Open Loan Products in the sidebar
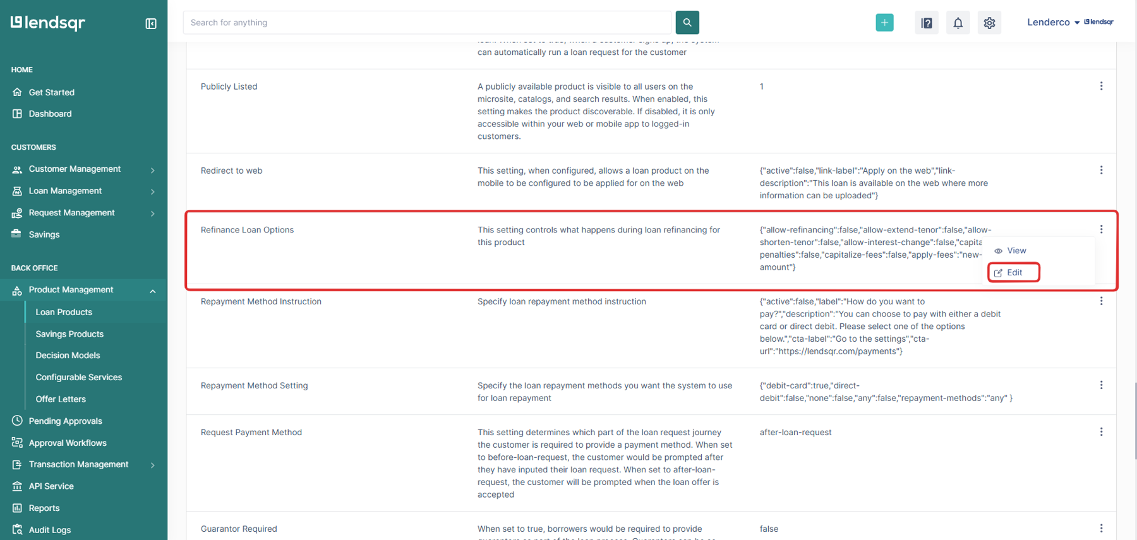This screenshot has height=540, width=1137. tap(64, 312)
